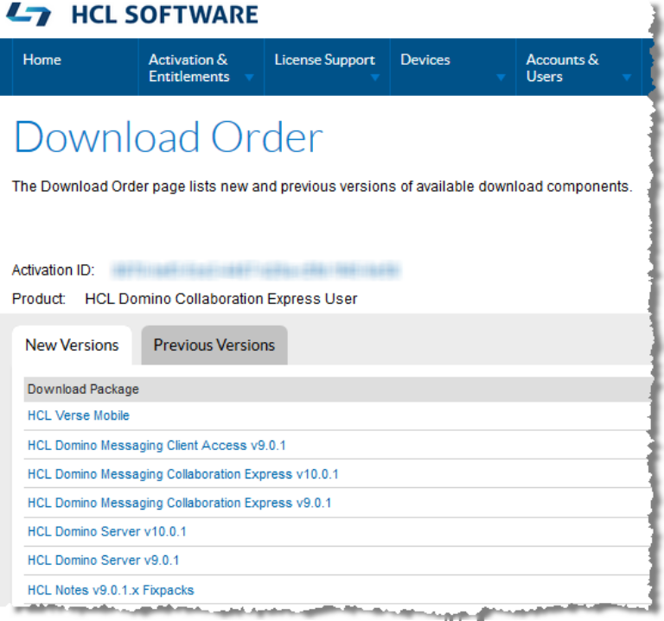Expand Accounts & Users dropdown arrow
This screenshot has height=621, width=664.
coord(627,78)
